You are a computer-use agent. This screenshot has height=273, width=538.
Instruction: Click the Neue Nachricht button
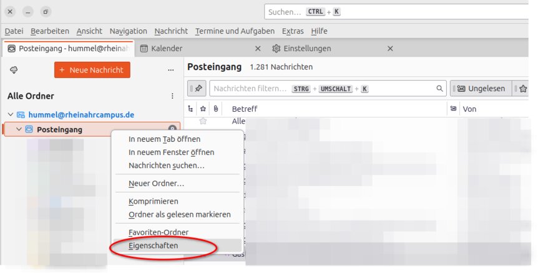click(92, 70)
